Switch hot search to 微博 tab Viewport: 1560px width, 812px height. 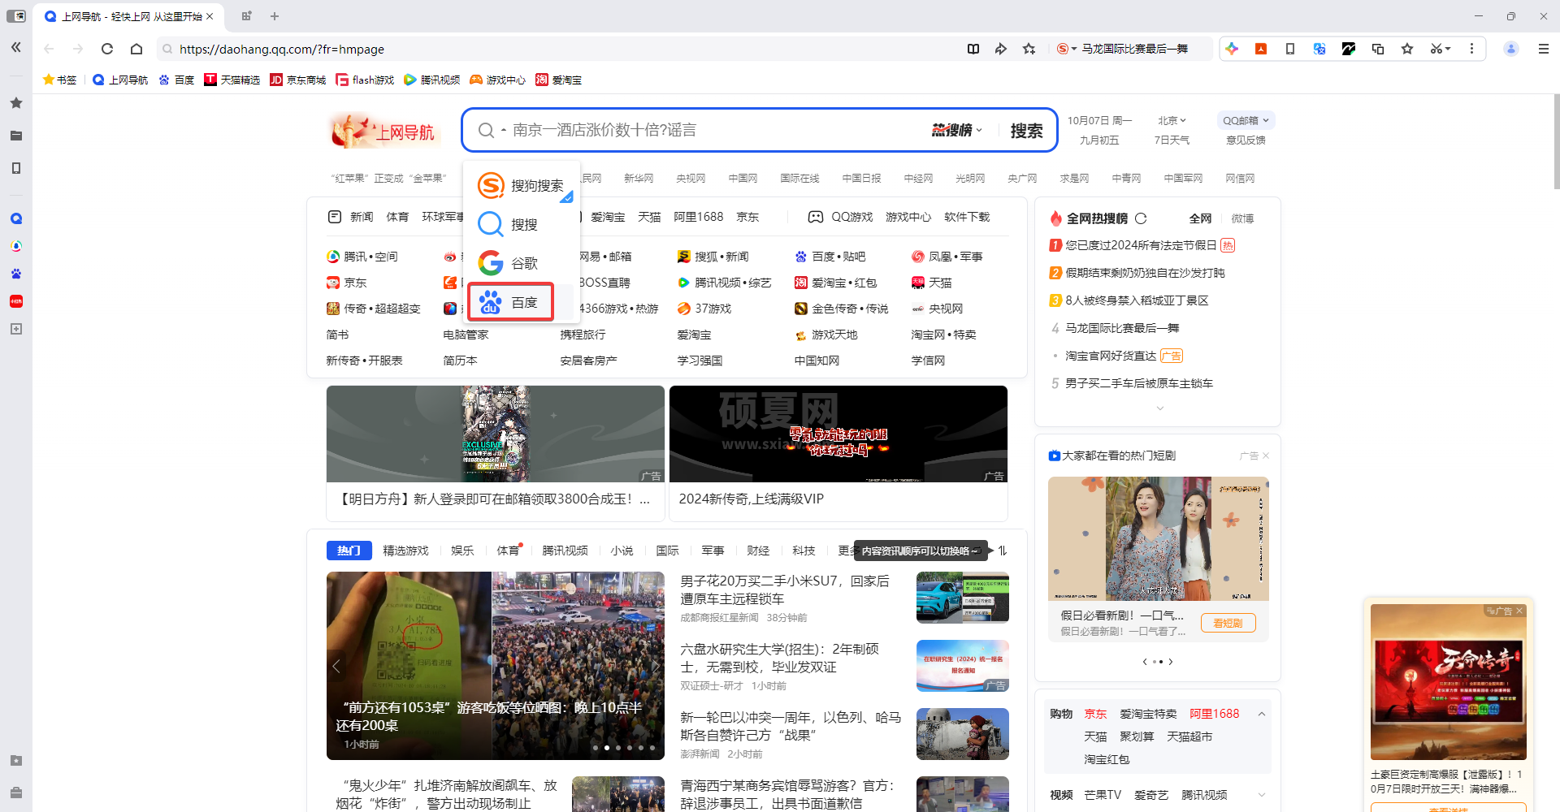point(1242,218)
